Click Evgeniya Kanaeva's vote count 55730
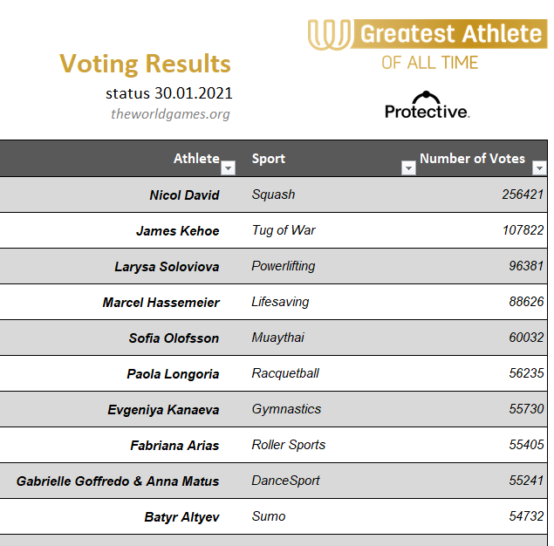Screen dimensions: 554x546 pos(526,408)
